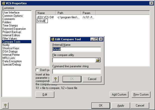Image resolution: width=155 pixels, height=110 pixels.
Task: Select Data Encryption entry
Action: click(x=17, y=61)
